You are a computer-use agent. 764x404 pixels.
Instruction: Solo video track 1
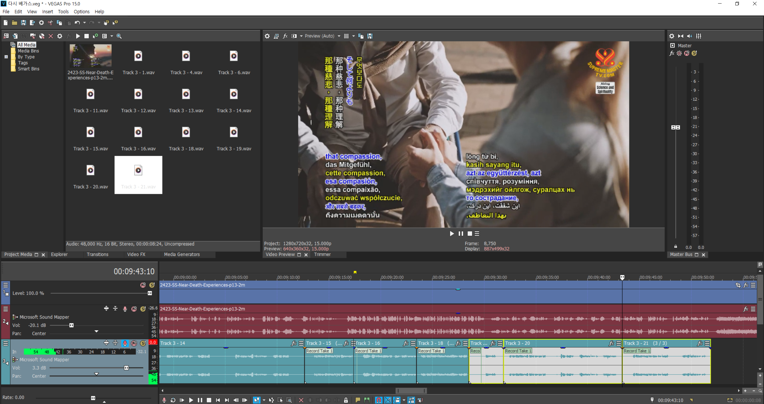click(152, 285)
